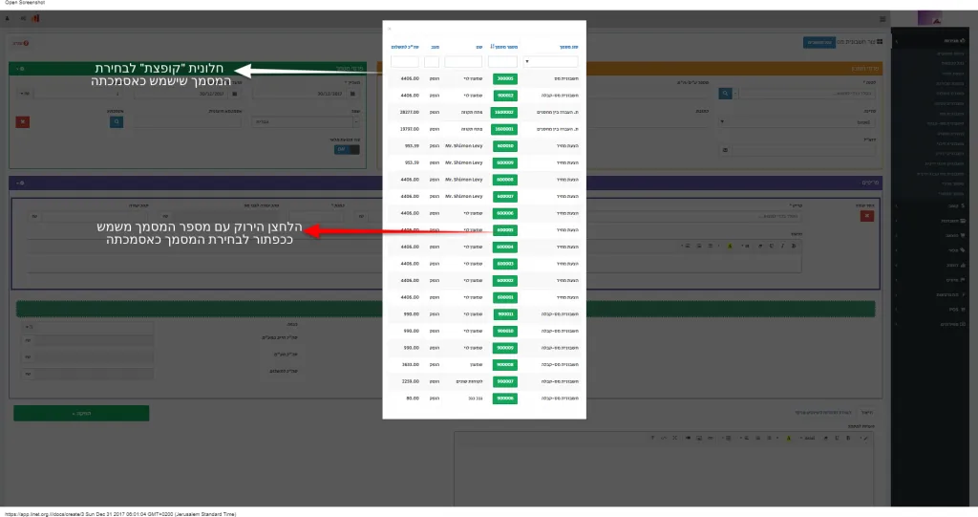Pick price quote document 600010

pos(504,146)
